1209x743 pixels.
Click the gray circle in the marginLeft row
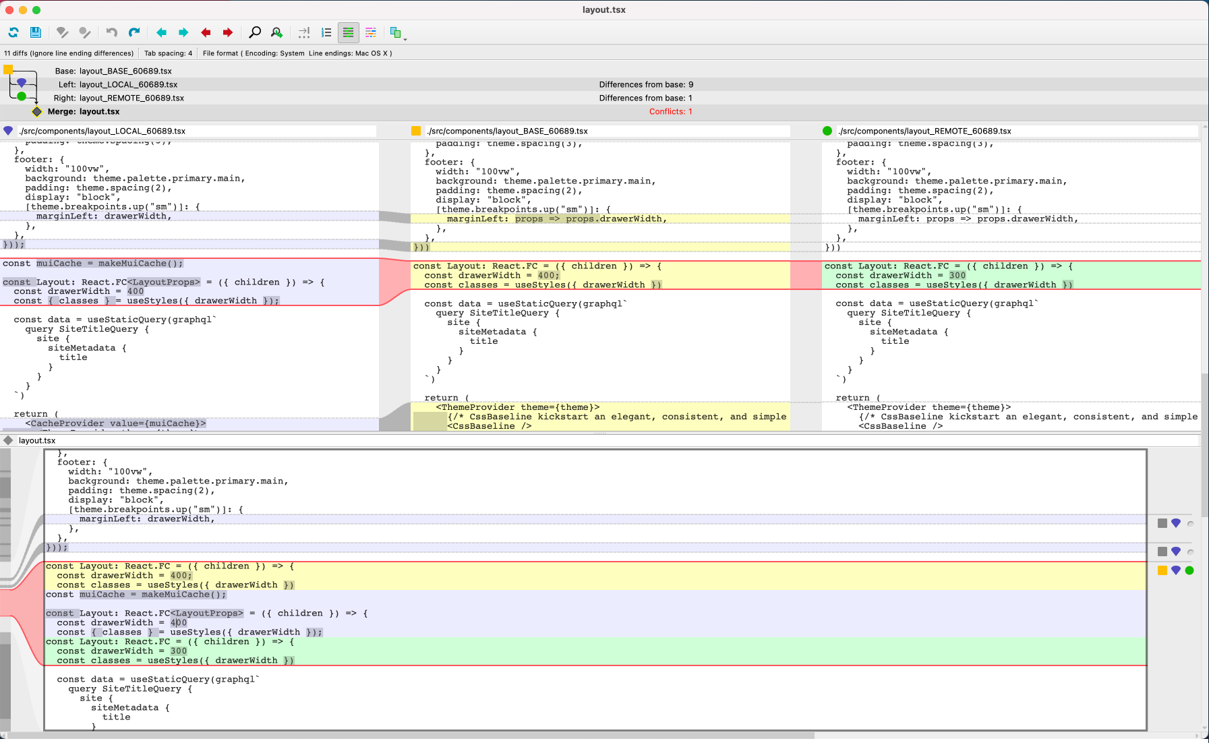coord(1190,524)
